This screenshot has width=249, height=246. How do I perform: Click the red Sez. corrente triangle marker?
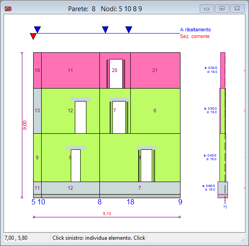33,36
